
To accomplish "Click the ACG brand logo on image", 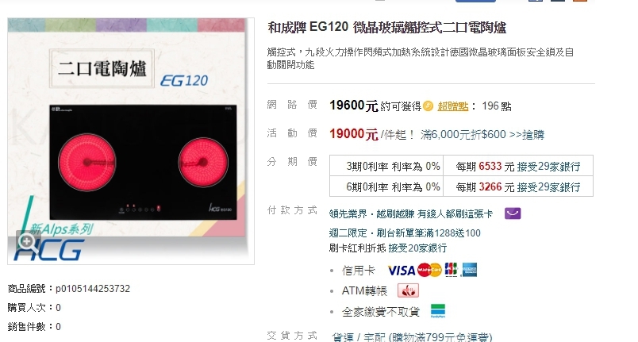I will click(x=49, y=250).
